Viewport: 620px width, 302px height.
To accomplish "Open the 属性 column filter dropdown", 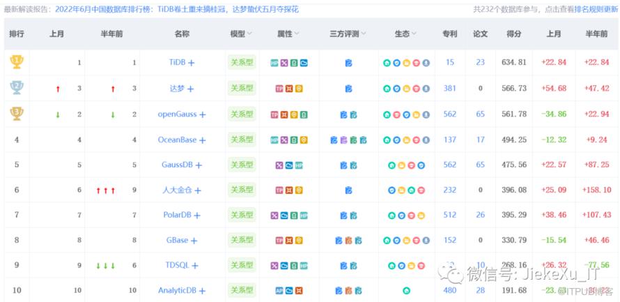I will (297, 34).
